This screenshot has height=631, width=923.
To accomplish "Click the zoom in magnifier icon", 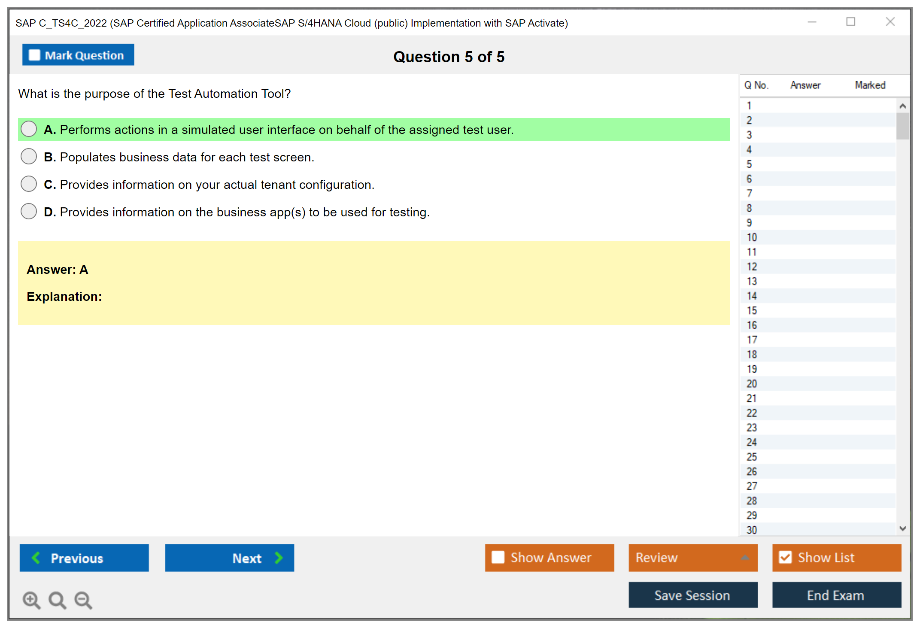I will (31, 600).
